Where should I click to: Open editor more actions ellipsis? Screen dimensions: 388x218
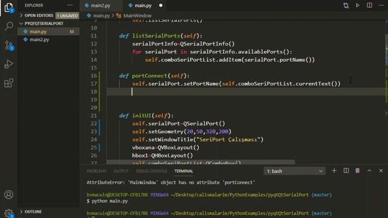[x=381, y=5]
